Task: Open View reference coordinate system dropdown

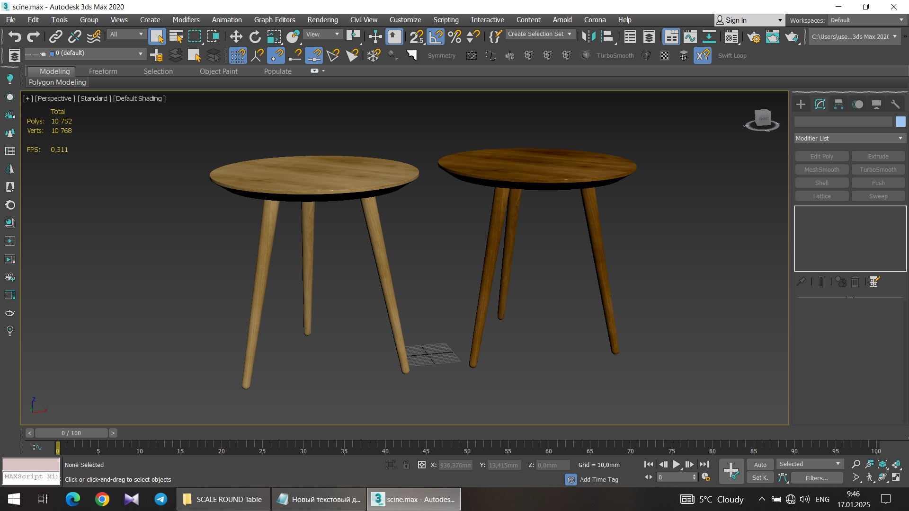Action: tap(323, 35)
